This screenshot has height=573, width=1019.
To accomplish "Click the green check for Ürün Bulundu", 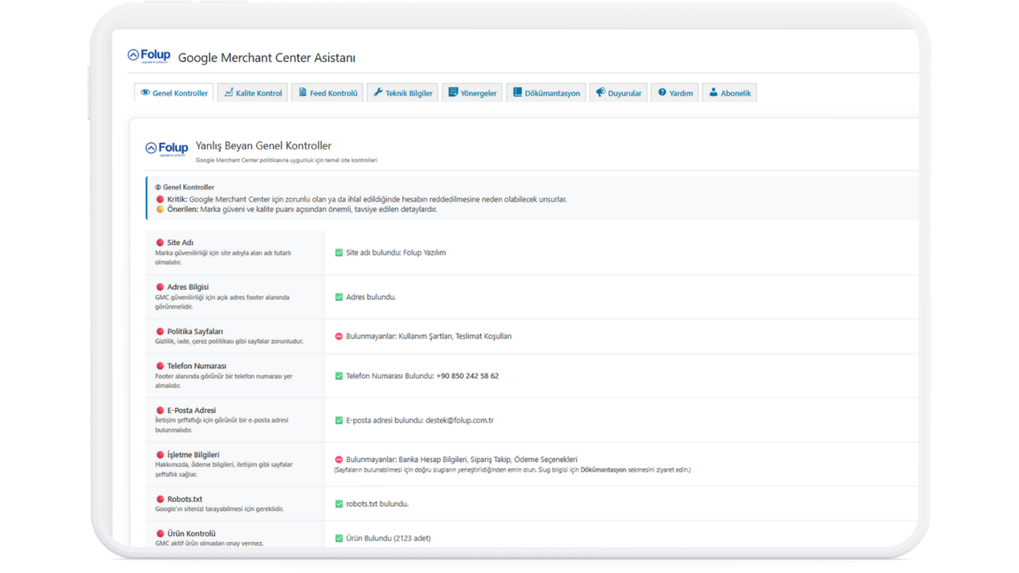I will (x=339, y=539).
